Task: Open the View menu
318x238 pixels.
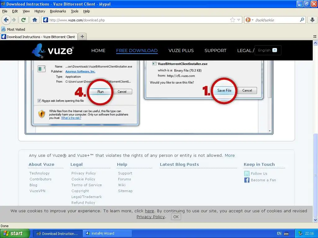Action: tap(26, 11)
